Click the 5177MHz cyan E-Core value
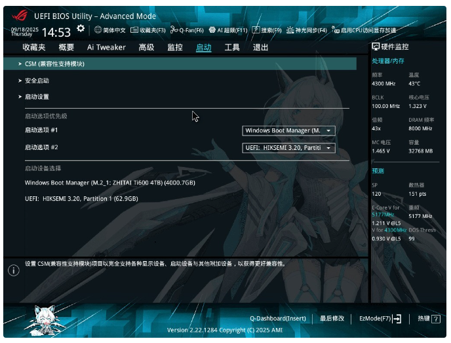This screenshot has width=451, height=343. click(383, 215)
